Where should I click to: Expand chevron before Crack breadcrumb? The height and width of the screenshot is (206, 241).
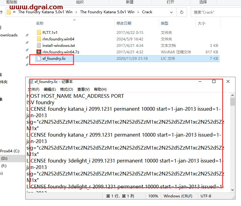pos(138,12)
